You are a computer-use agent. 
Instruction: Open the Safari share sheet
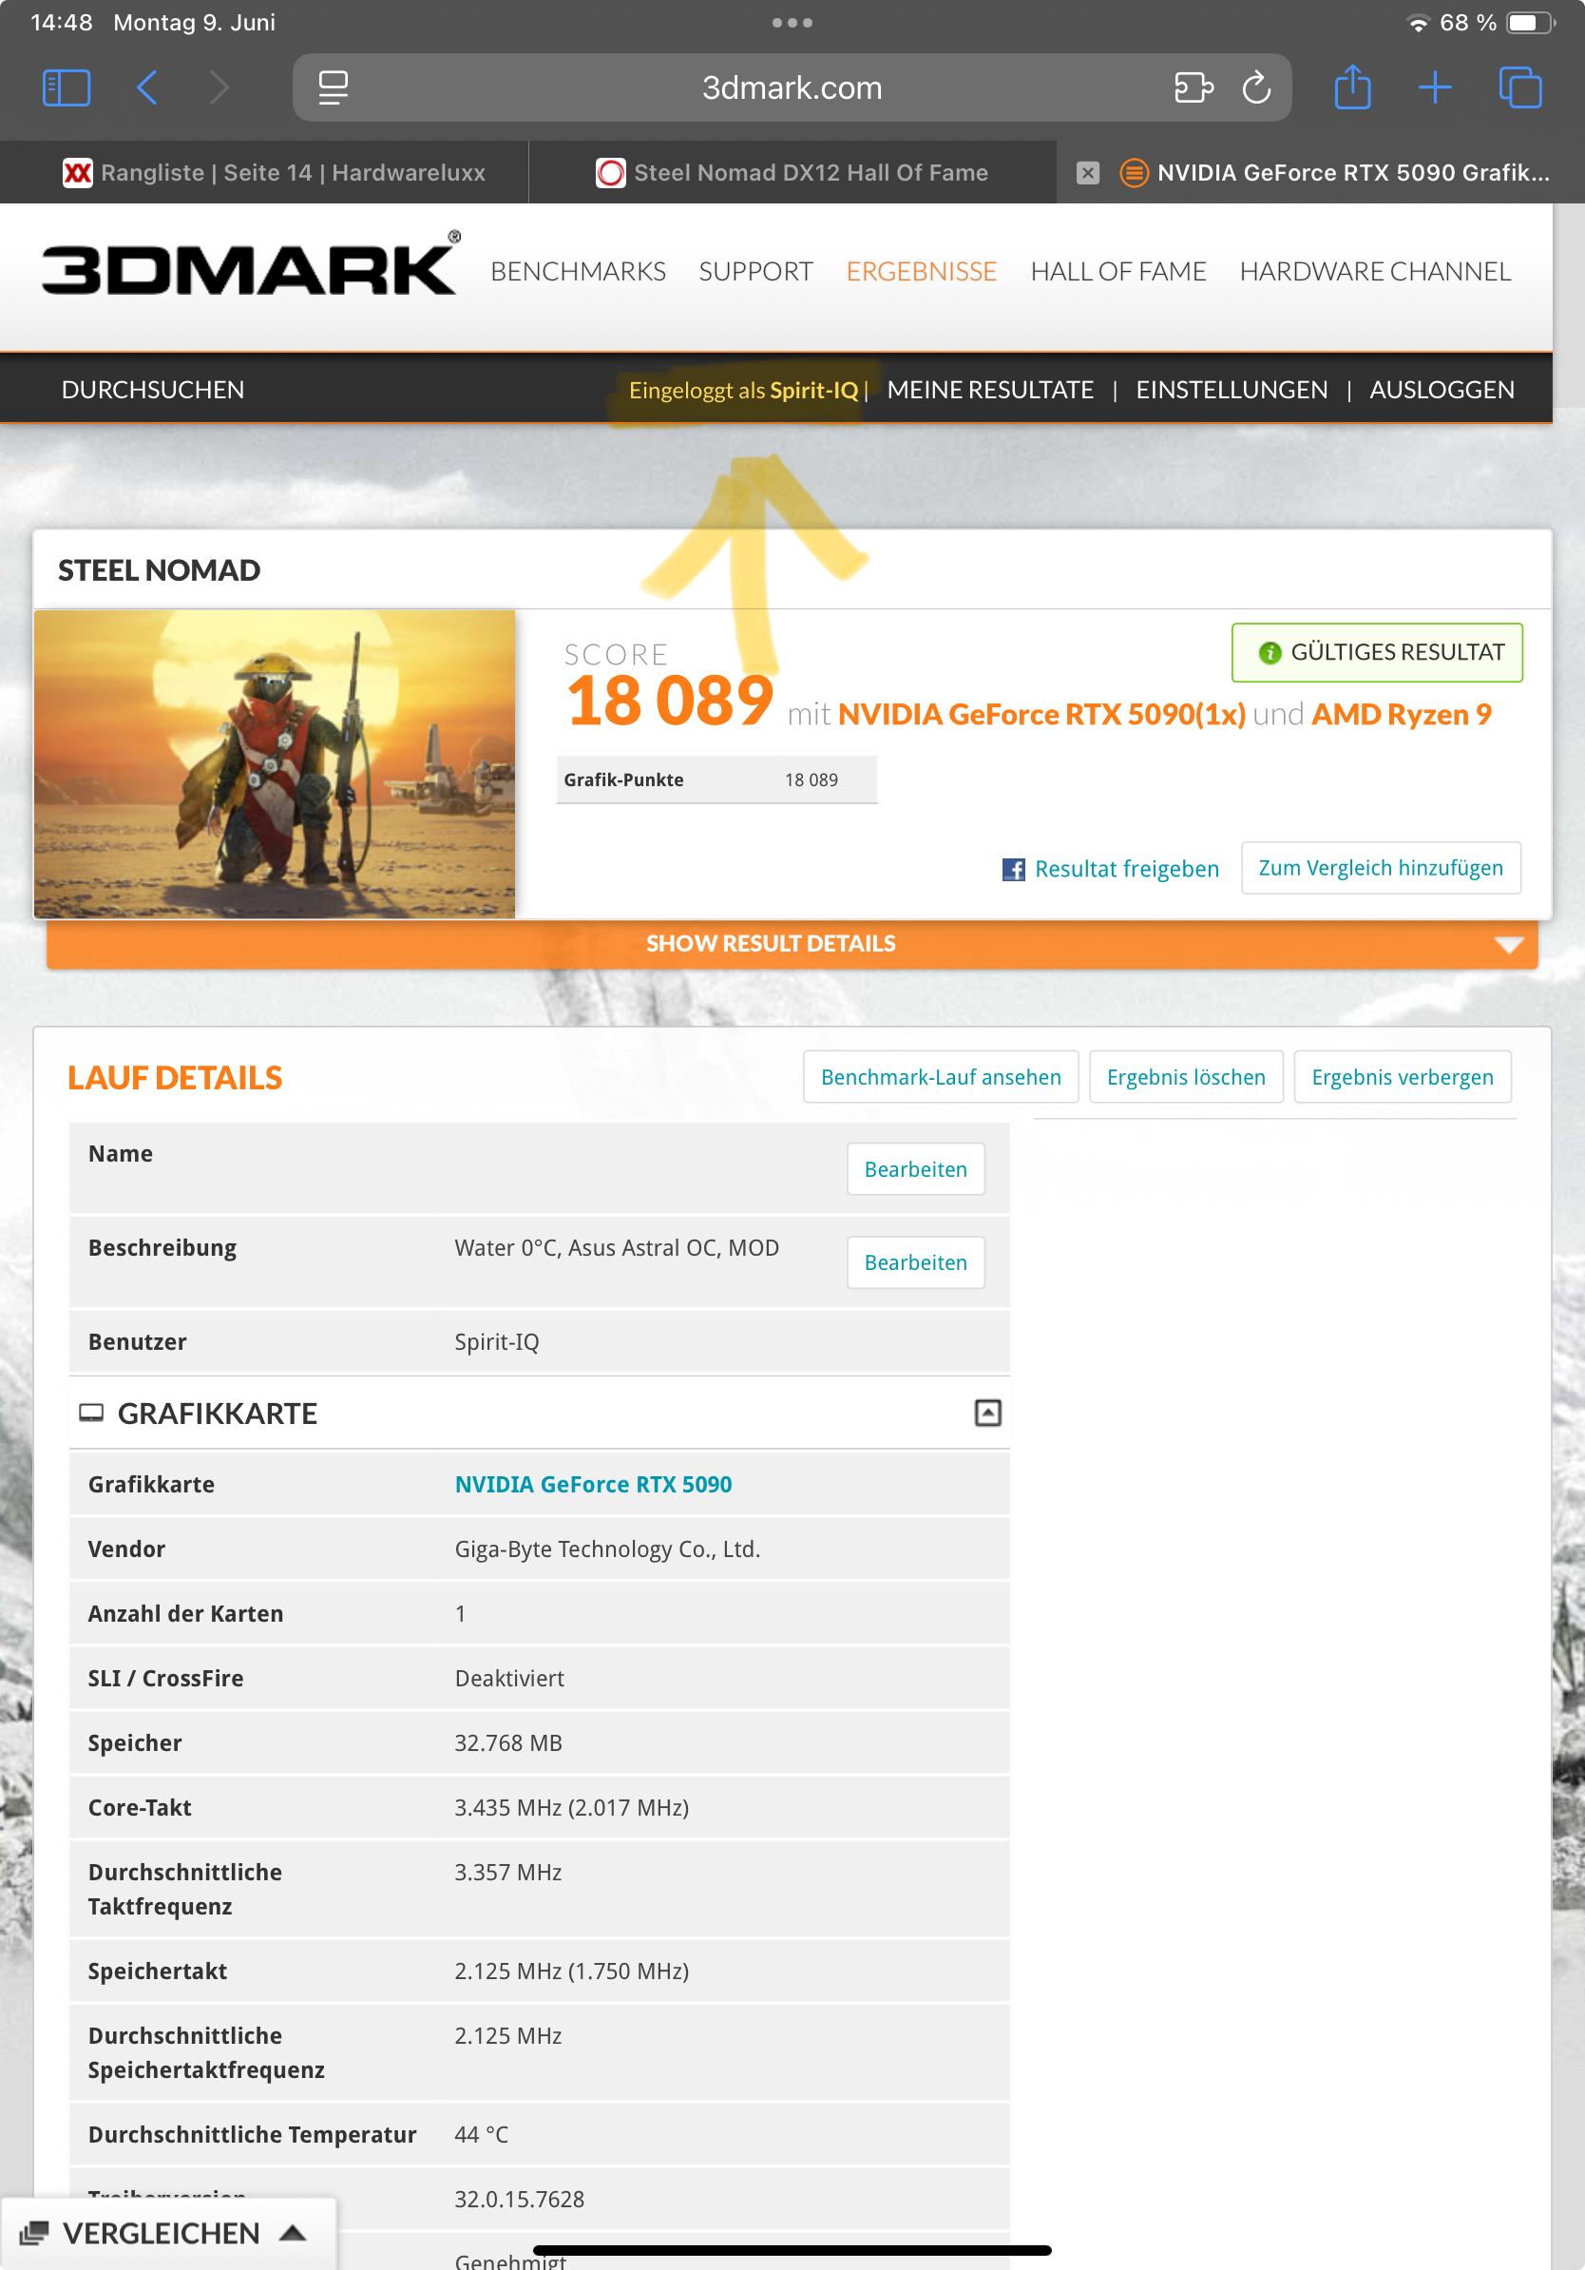point(1352,87)
